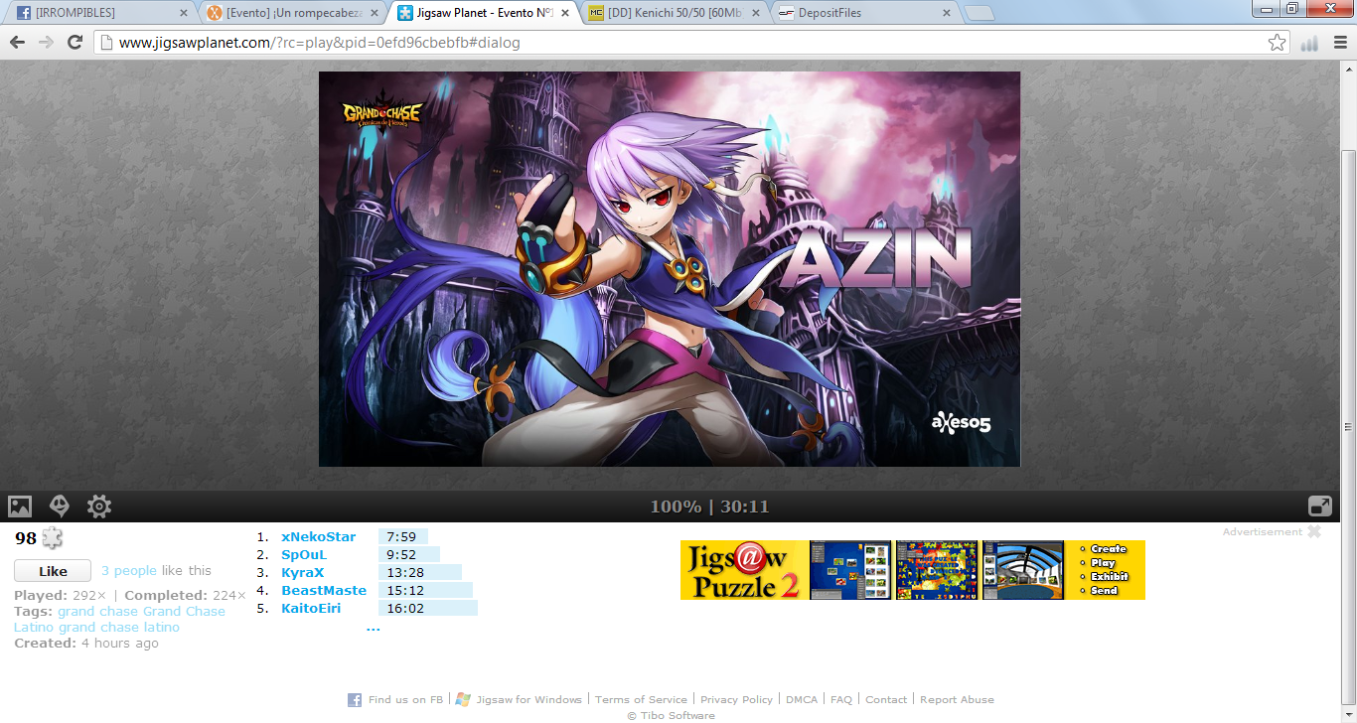Close the [Evento] Un rompecabeza tab
The width and height of the screenshot is (1357, 723).
pyautogui.click(x=374, y=13)
